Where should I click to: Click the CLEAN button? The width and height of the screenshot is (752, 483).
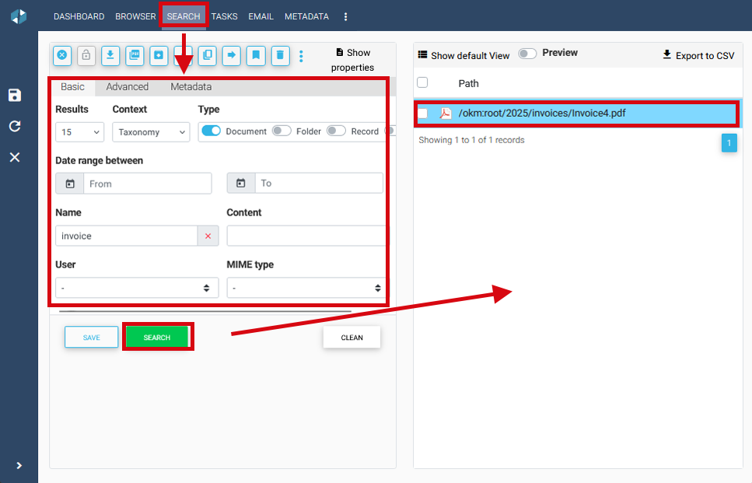[352, 338]
